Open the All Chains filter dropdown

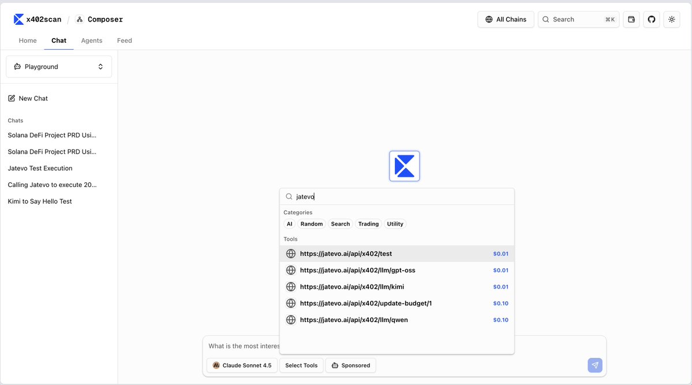506,20
